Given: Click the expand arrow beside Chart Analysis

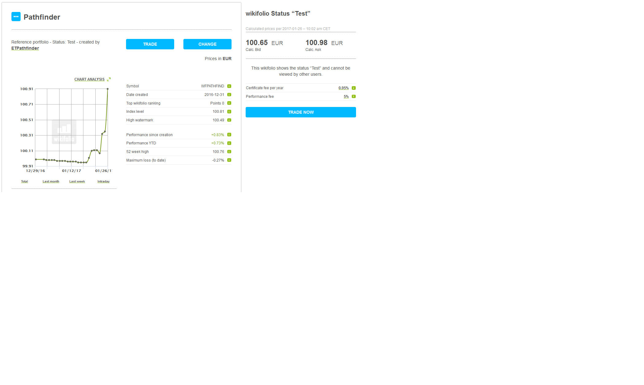Looking at the screenshot, I should pyautogui.click(x=109, y=79).
